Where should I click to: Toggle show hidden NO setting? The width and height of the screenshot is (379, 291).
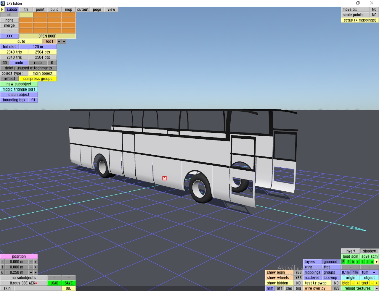pyautogui.click(x=298, y=283)
